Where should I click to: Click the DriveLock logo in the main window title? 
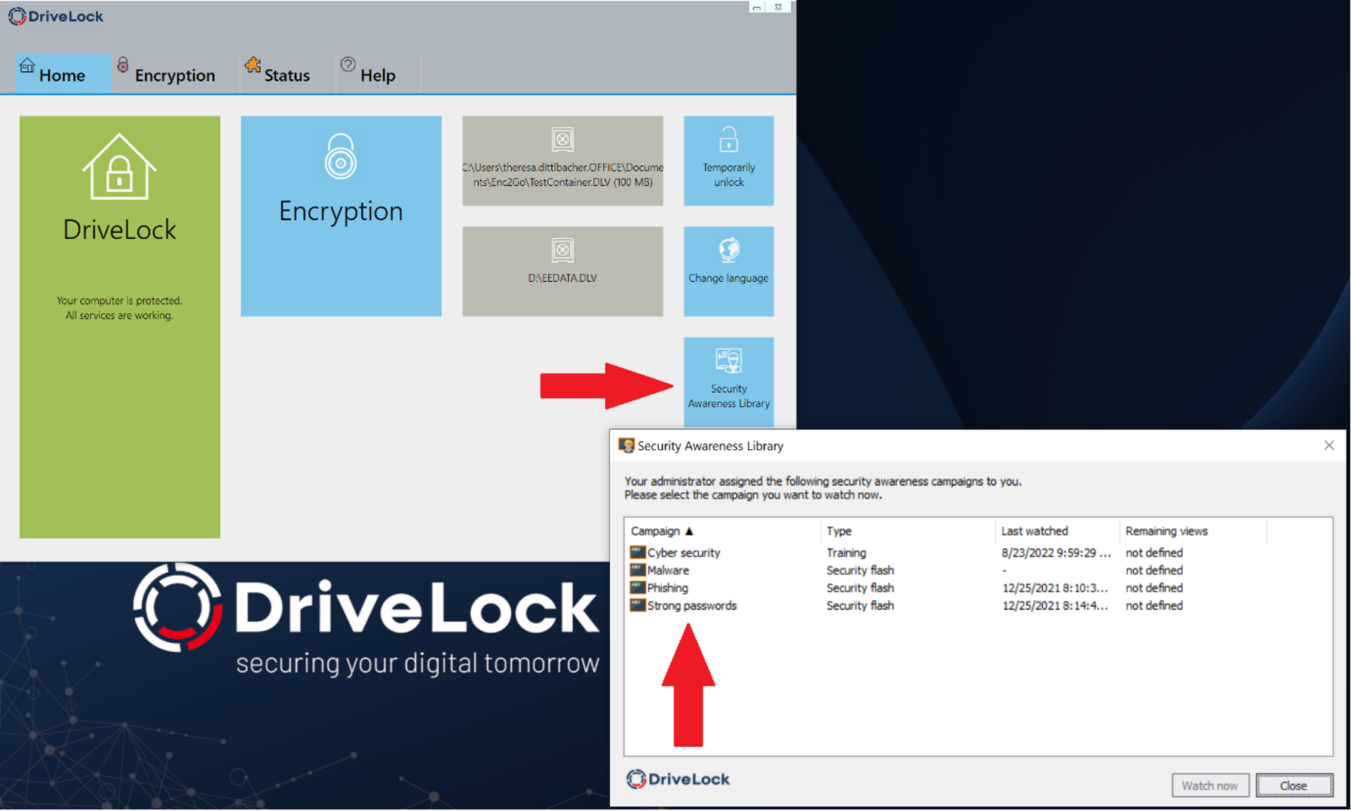56,16
